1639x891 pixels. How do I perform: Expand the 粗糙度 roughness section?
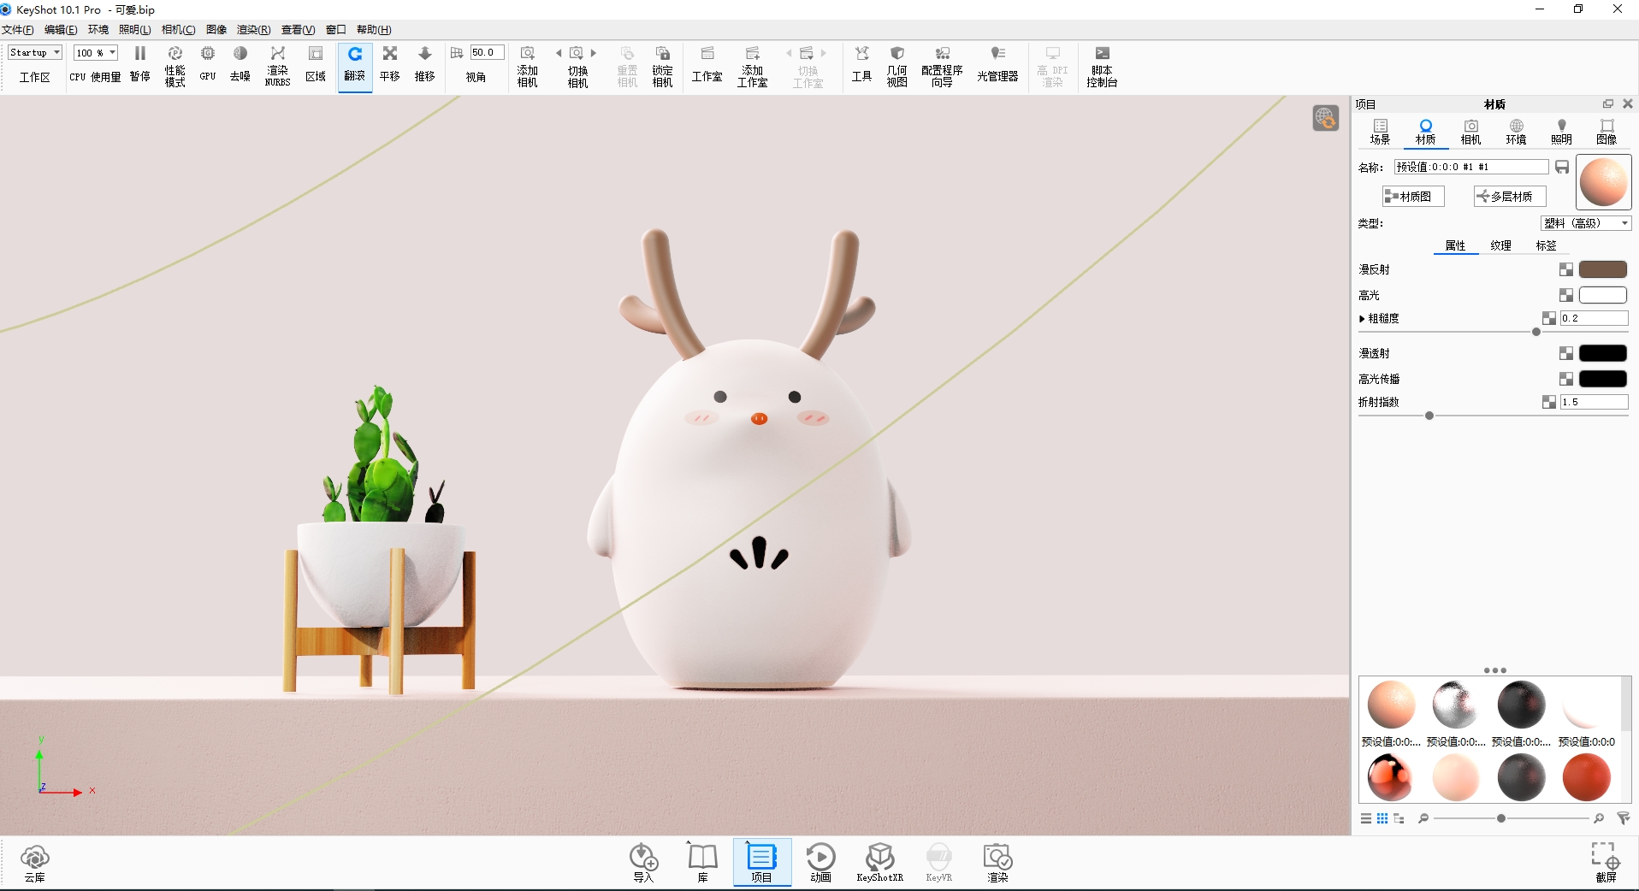pyautogui.click(x=1362, y=318)
